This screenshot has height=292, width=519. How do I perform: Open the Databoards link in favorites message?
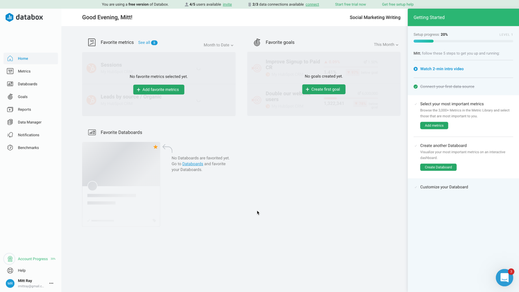pos(192,163)
